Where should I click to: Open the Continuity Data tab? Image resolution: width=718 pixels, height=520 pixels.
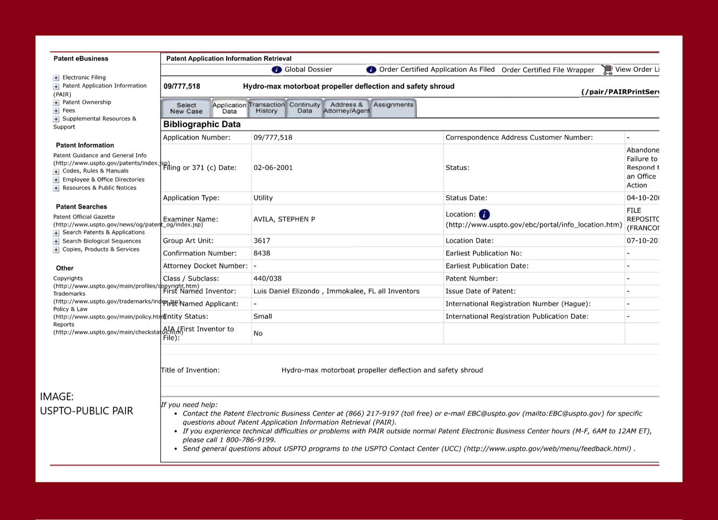coord(305,108)
